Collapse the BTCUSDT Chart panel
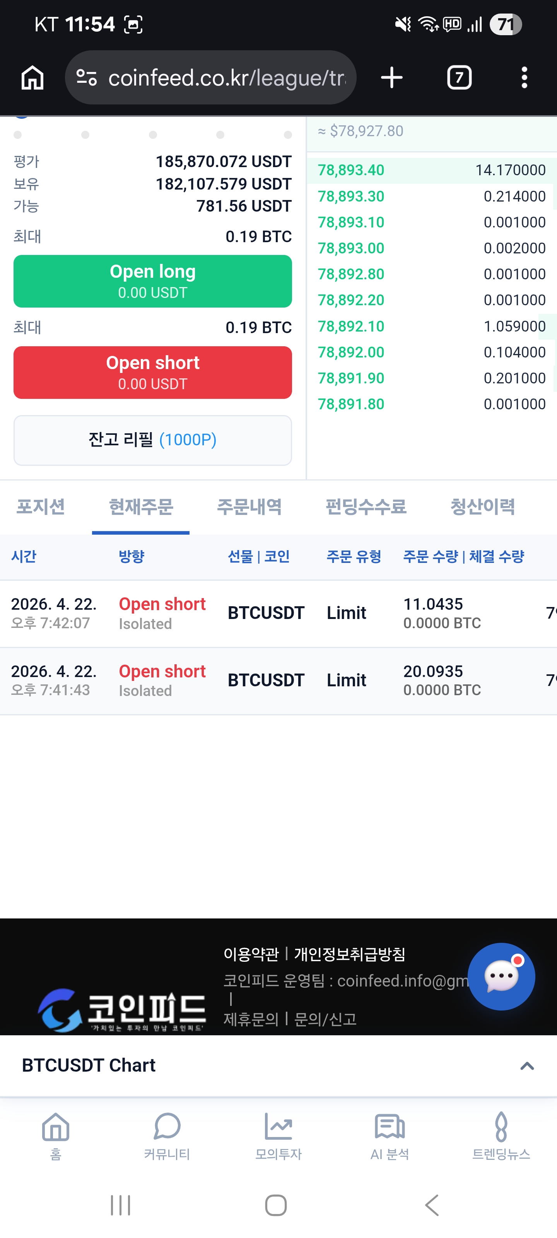 (x=527, y=1065)
